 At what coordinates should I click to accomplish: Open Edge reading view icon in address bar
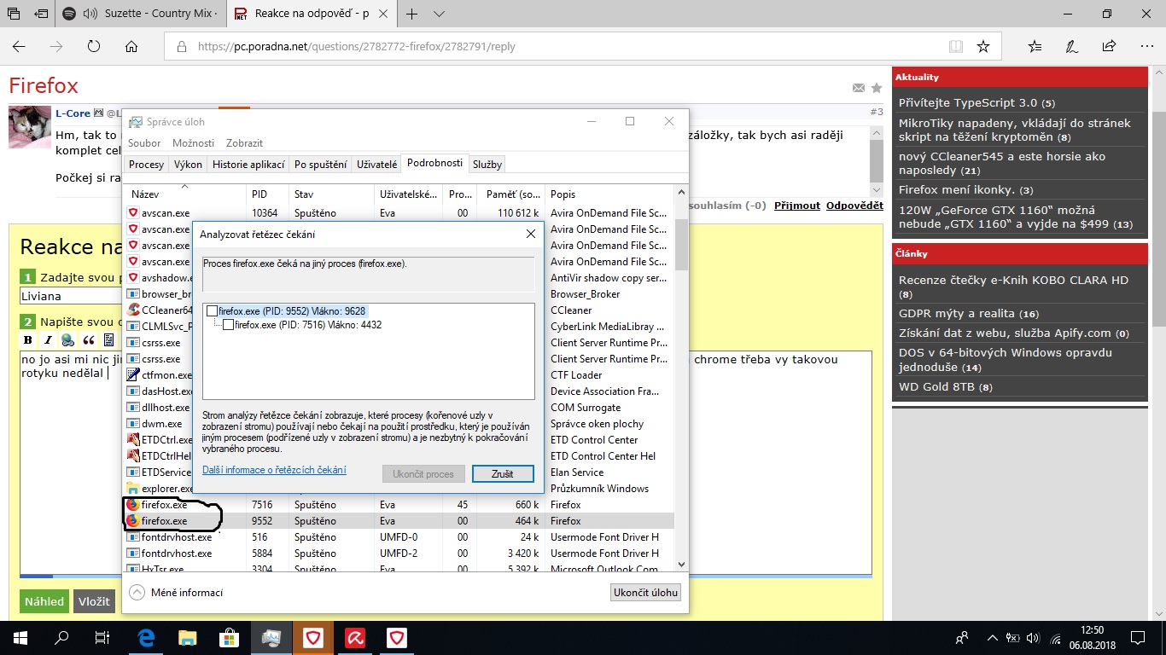[x=955, y=46]
